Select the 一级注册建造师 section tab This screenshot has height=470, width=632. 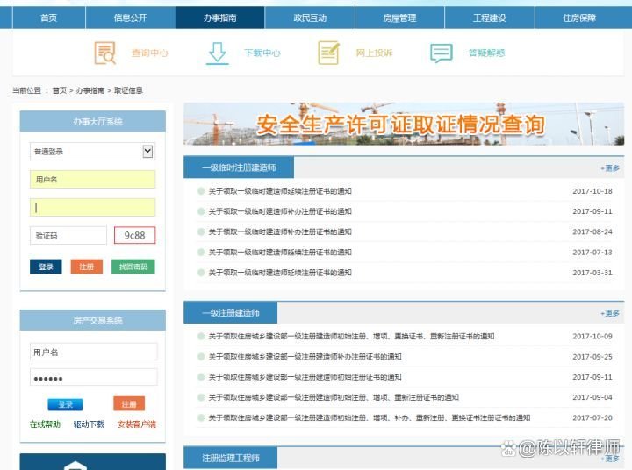[x=231, y=312]
